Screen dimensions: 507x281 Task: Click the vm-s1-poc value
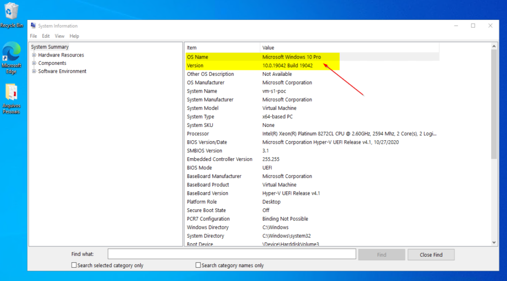(274, 91)
